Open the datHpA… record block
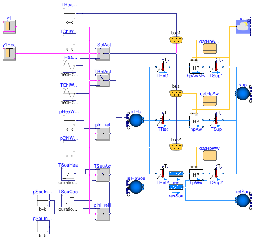The height and width of the screenshot is (240, 255). (x=210, y=48)
